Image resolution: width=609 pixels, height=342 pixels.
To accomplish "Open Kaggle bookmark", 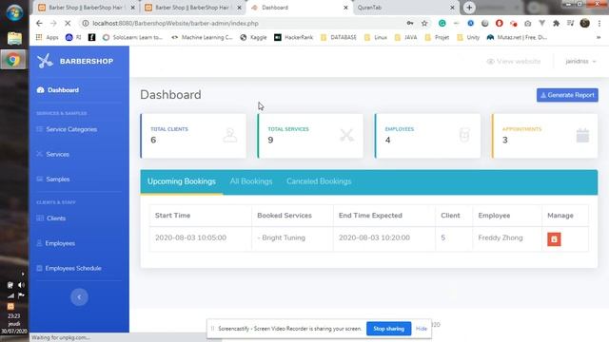I will pyautogui.click(x=253, y=37).
